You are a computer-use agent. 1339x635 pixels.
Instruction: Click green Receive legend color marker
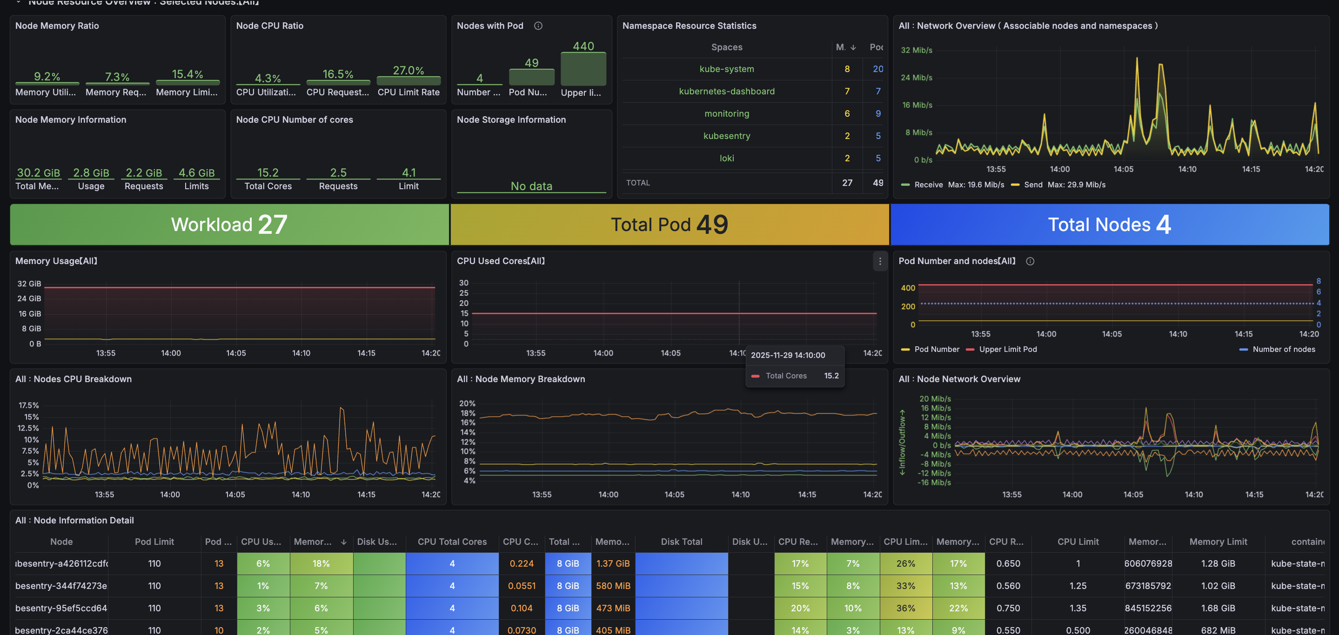coord(905,185)
